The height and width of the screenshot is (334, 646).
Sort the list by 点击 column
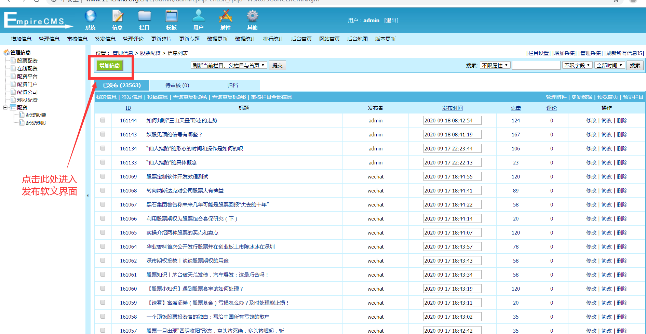(516, 108)
